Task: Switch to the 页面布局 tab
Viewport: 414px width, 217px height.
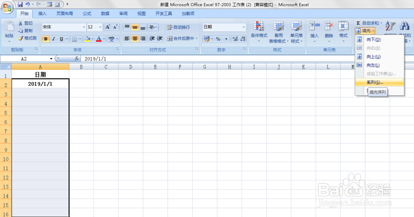Action: point(65,14)
